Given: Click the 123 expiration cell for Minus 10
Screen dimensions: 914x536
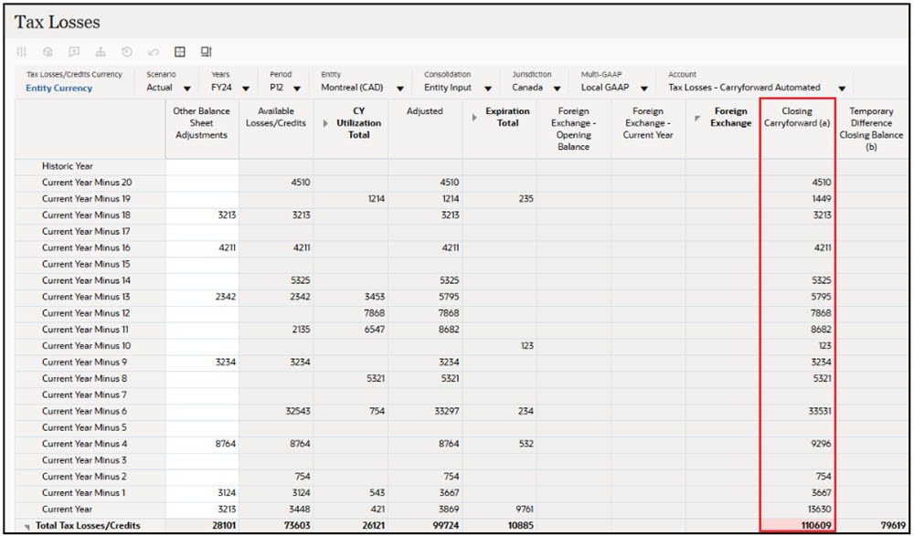Looking at the screenshot, I should pos(500,345).
